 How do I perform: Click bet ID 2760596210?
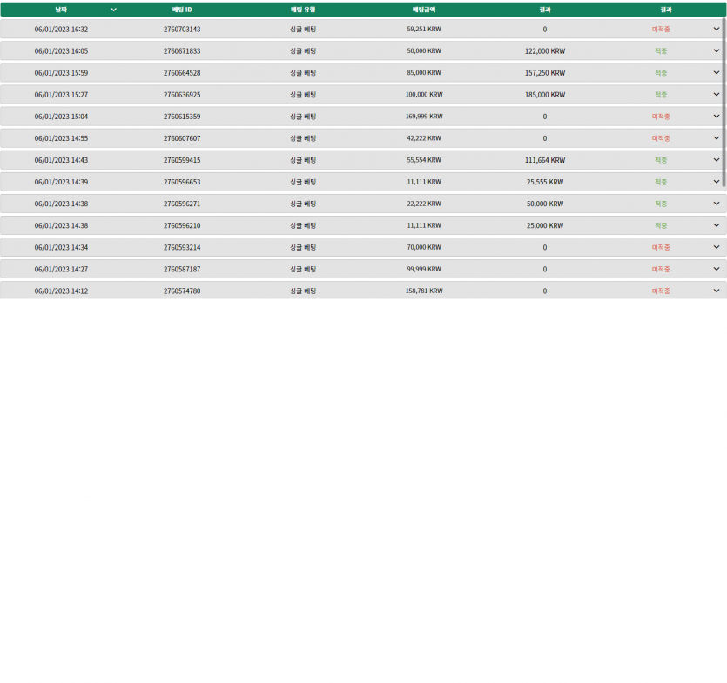tap(182, 225)
